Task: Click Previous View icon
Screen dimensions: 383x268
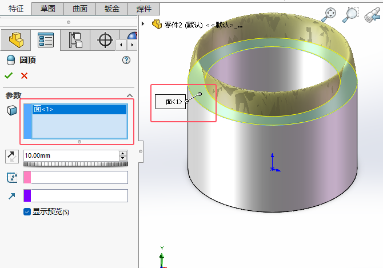Action: [373, 15]
